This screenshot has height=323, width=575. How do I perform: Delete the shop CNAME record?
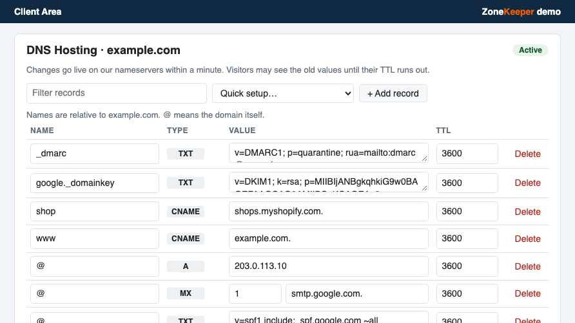click(x=527, y=212)
